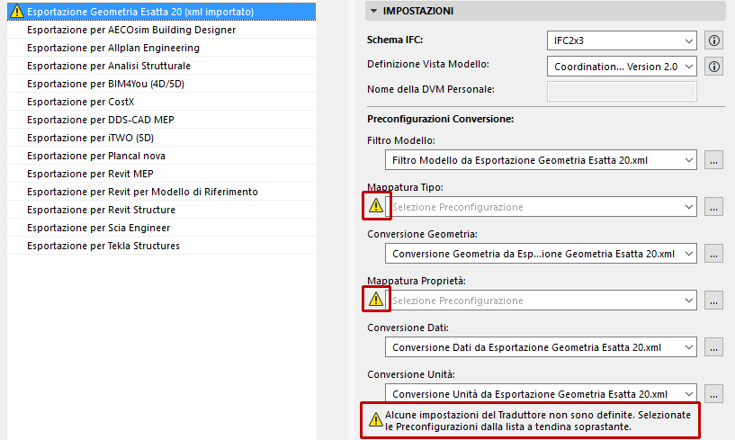Click warning icon on Esportazione Geometria Esatta 20
735x440 pixels.
pyautogui.click(x=17, y=12)
